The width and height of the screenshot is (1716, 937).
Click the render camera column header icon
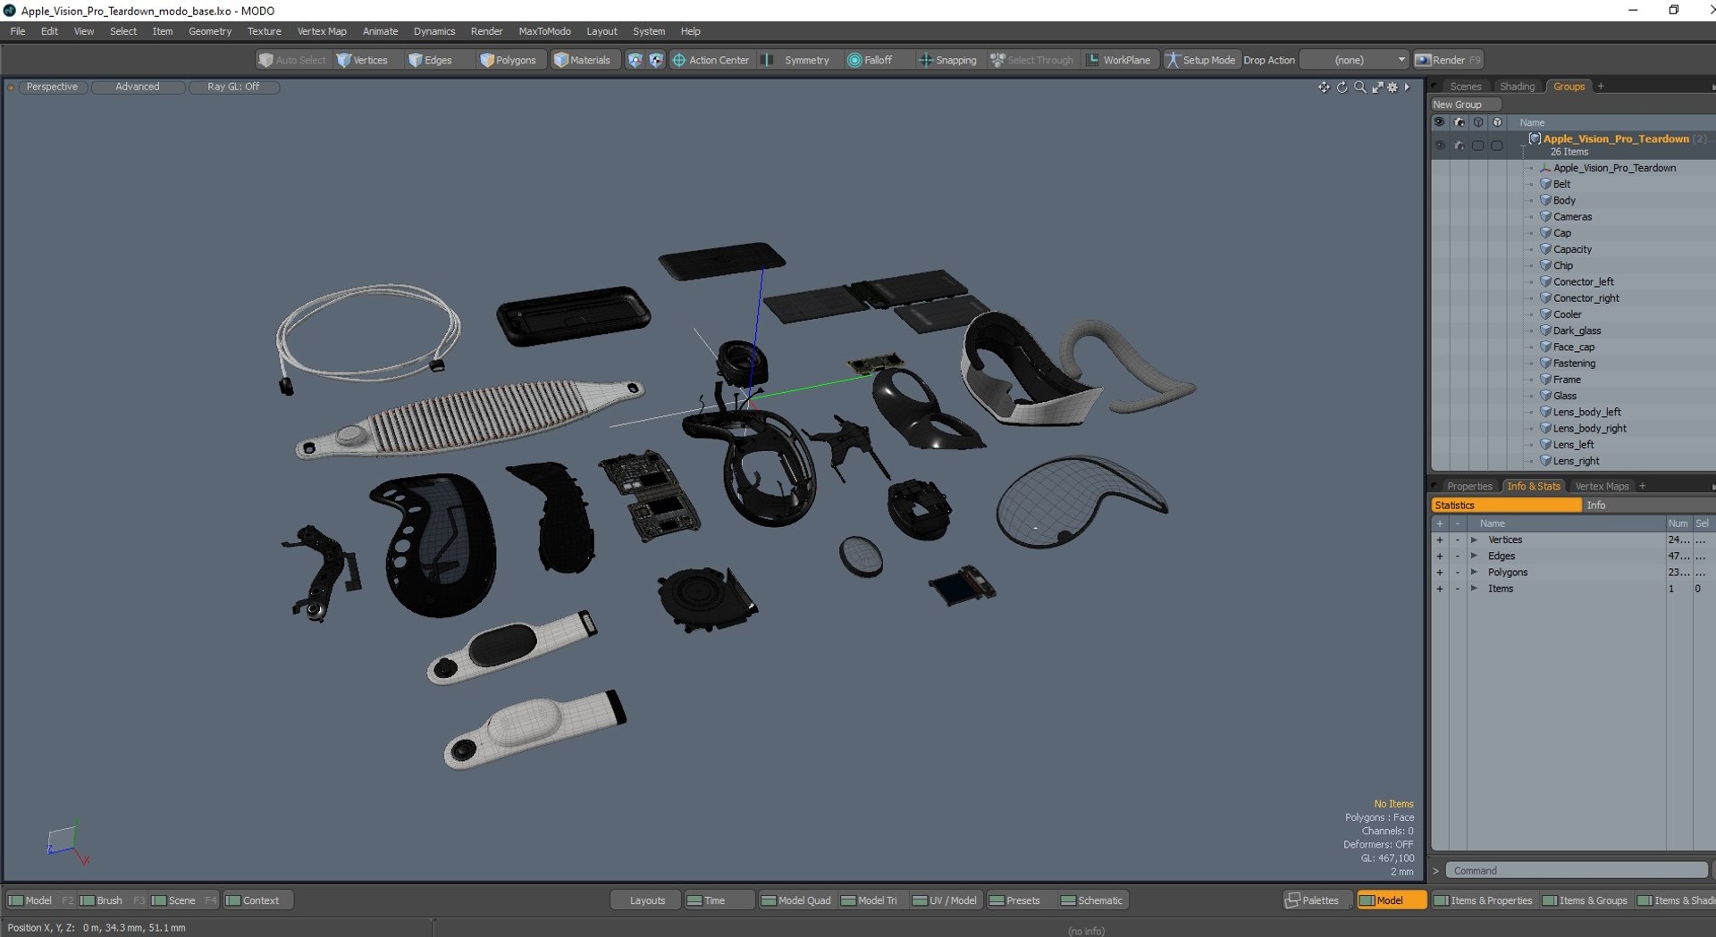tap(1459, 122)
